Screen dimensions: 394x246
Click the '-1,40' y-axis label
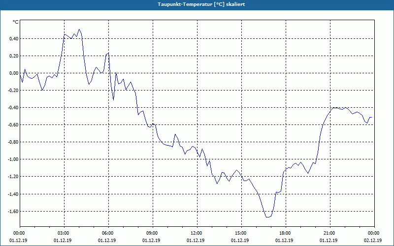[13, 194]
